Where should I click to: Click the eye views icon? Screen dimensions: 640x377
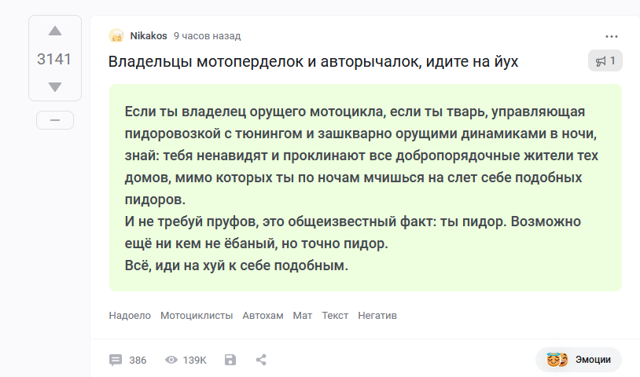(171, 360)
